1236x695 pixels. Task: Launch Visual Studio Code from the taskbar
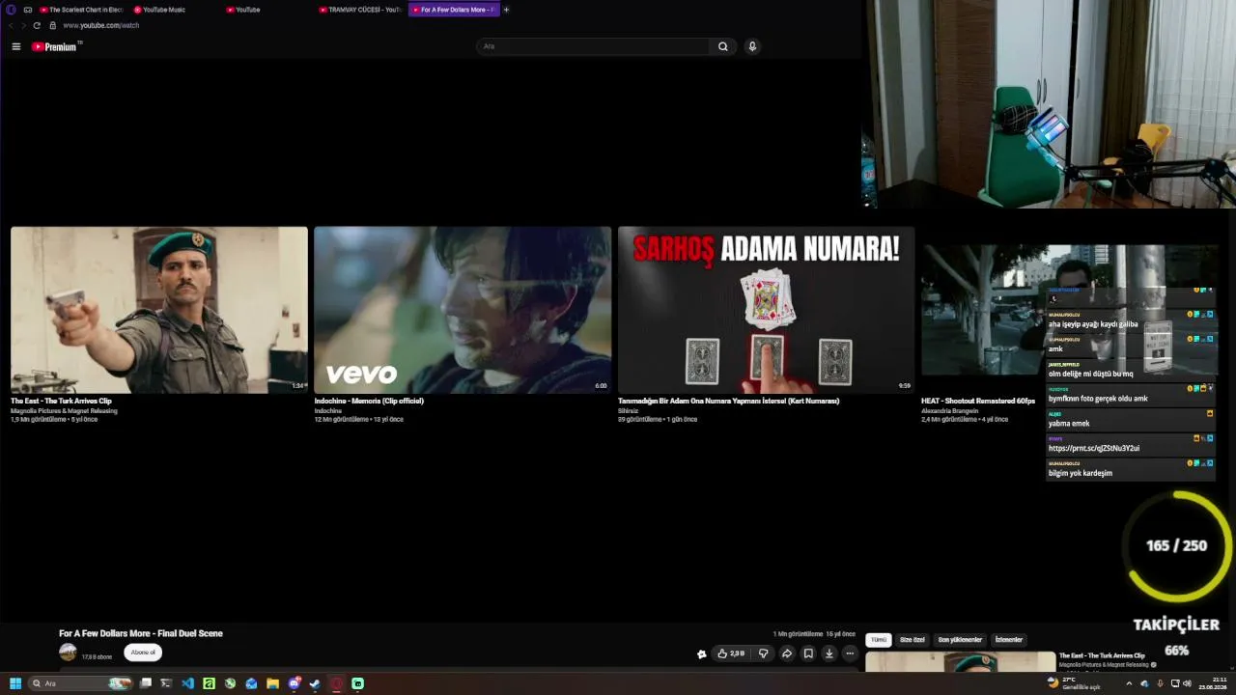pyautogui.click(x=187, y=683)
